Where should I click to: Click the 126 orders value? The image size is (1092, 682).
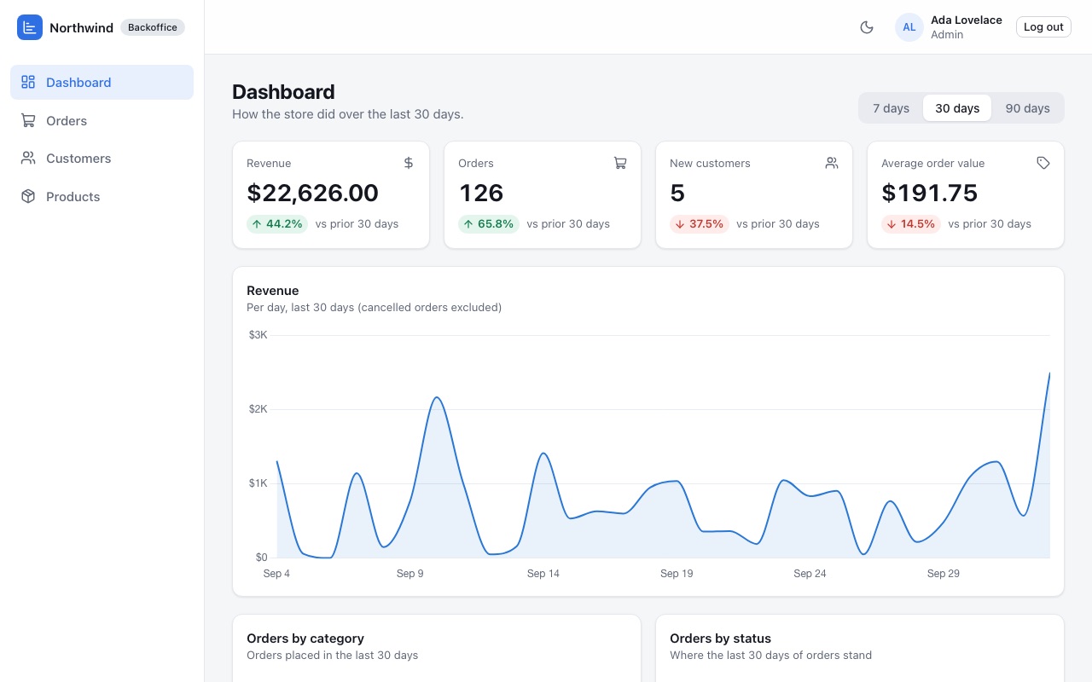pos(481,194)
